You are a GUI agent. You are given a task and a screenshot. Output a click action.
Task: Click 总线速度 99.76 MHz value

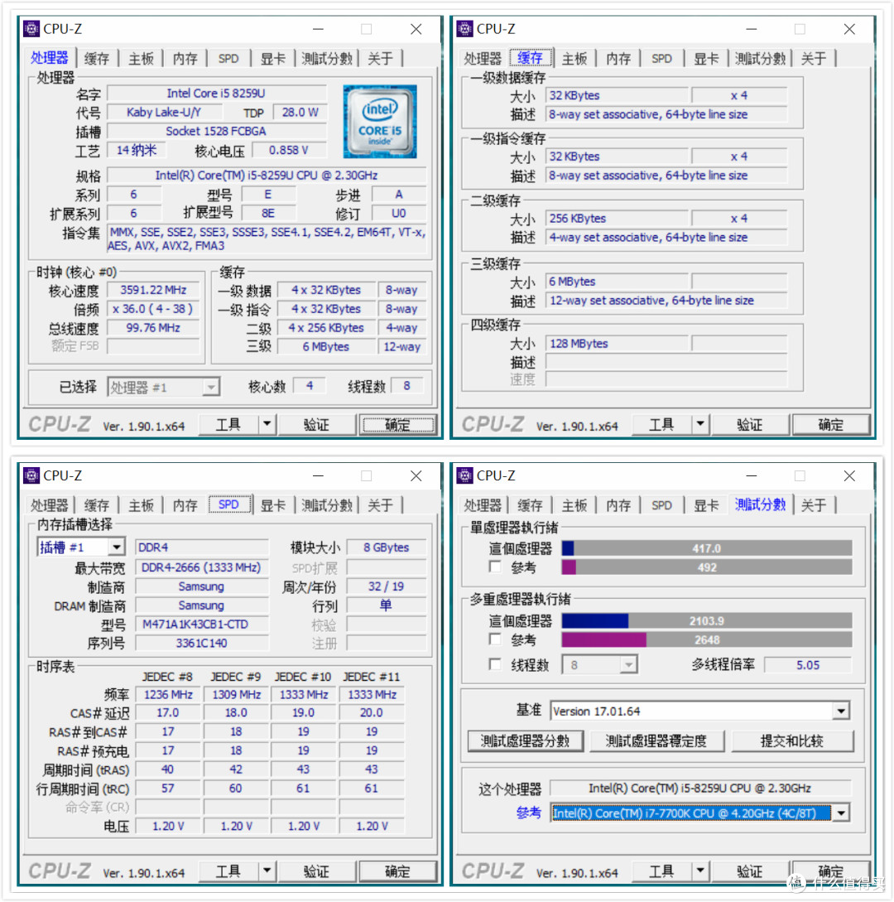(153, 327)
